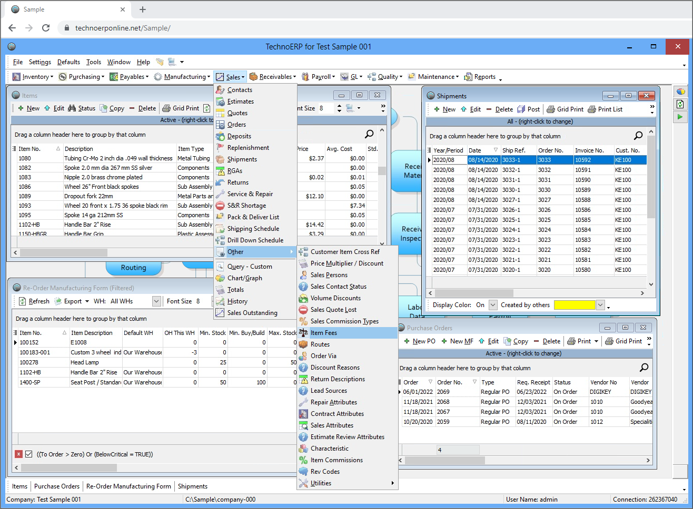Click the Status binoculars icon in Items toolbar

pos(72,108)
